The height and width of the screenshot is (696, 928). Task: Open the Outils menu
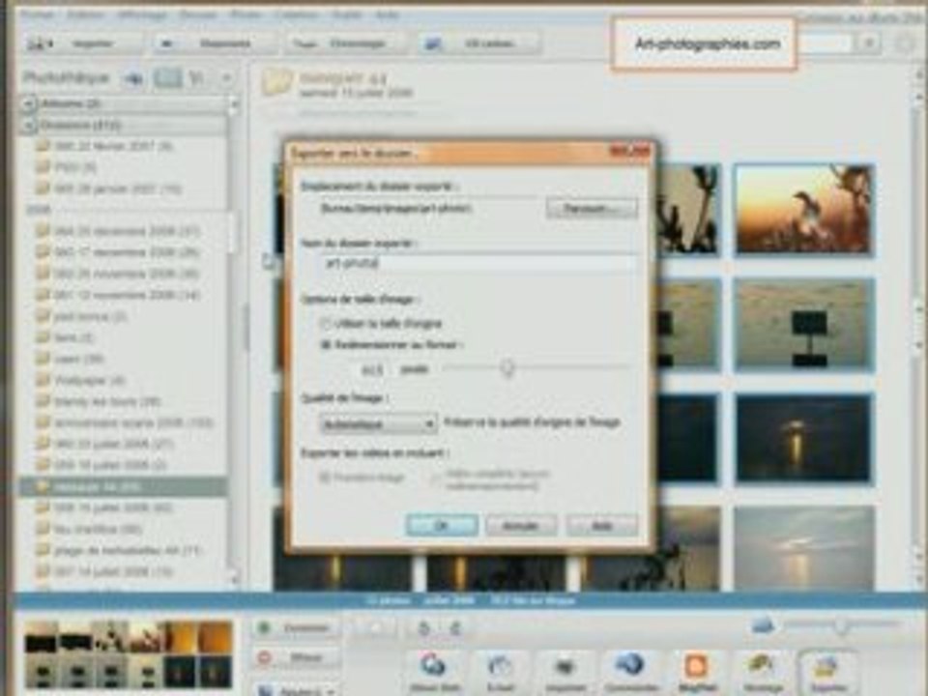[x=347, y=14]
